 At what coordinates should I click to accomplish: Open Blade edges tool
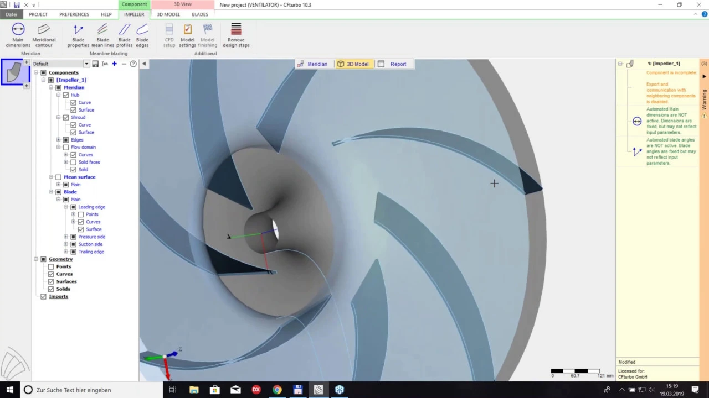click(x=142, y=35)
